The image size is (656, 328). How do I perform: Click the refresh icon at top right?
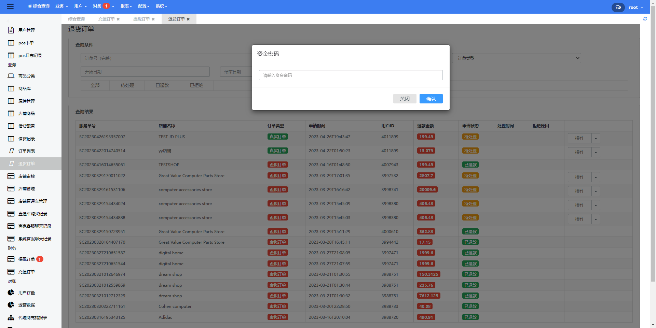point(645,19)
